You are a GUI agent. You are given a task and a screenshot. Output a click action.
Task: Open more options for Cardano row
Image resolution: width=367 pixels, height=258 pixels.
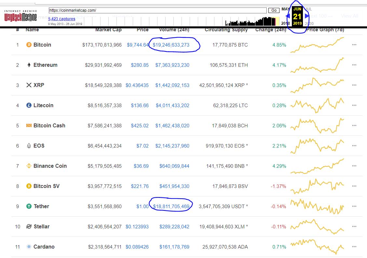click(354, 247)
